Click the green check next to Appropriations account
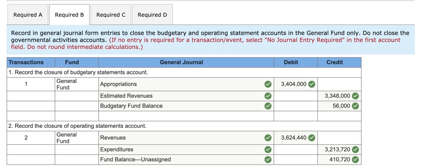425x168 pixels. [x=268, y=84]
